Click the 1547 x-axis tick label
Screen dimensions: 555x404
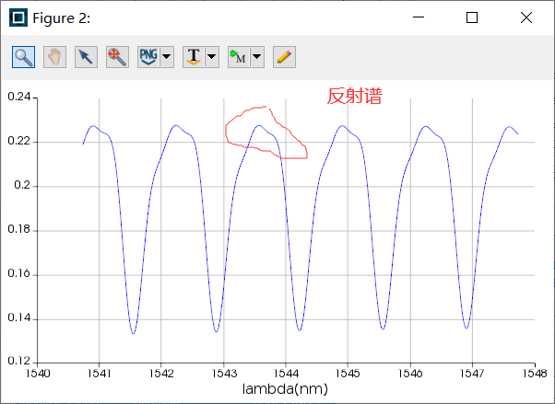[x=472, y=374]
